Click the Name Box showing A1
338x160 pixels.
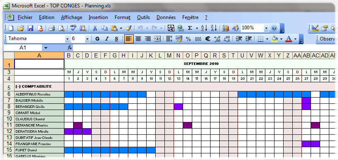(23, 48)
